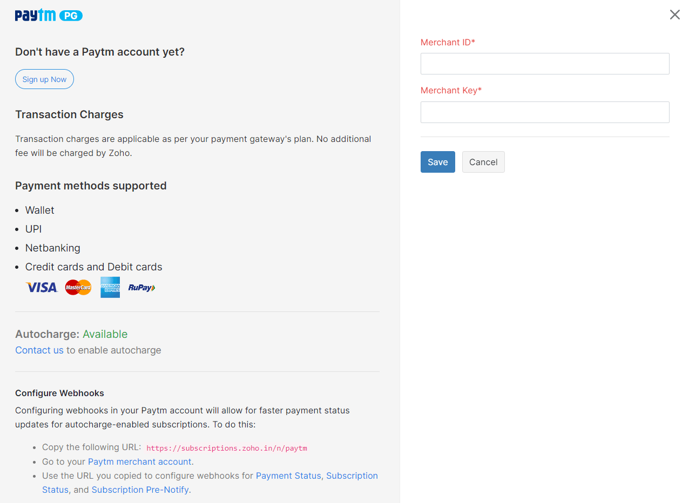
Task: Click the RuPay logo
Action: [141, 288]
